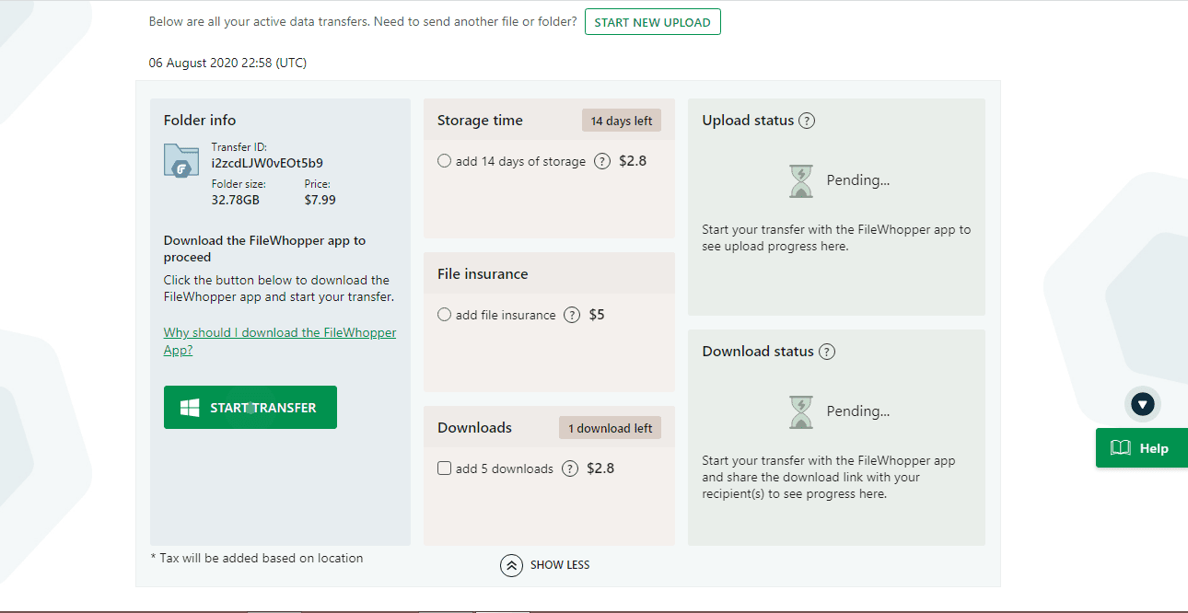Click the Upload status help icon
The image size is (1188, 613).
[x=807, y=121]
